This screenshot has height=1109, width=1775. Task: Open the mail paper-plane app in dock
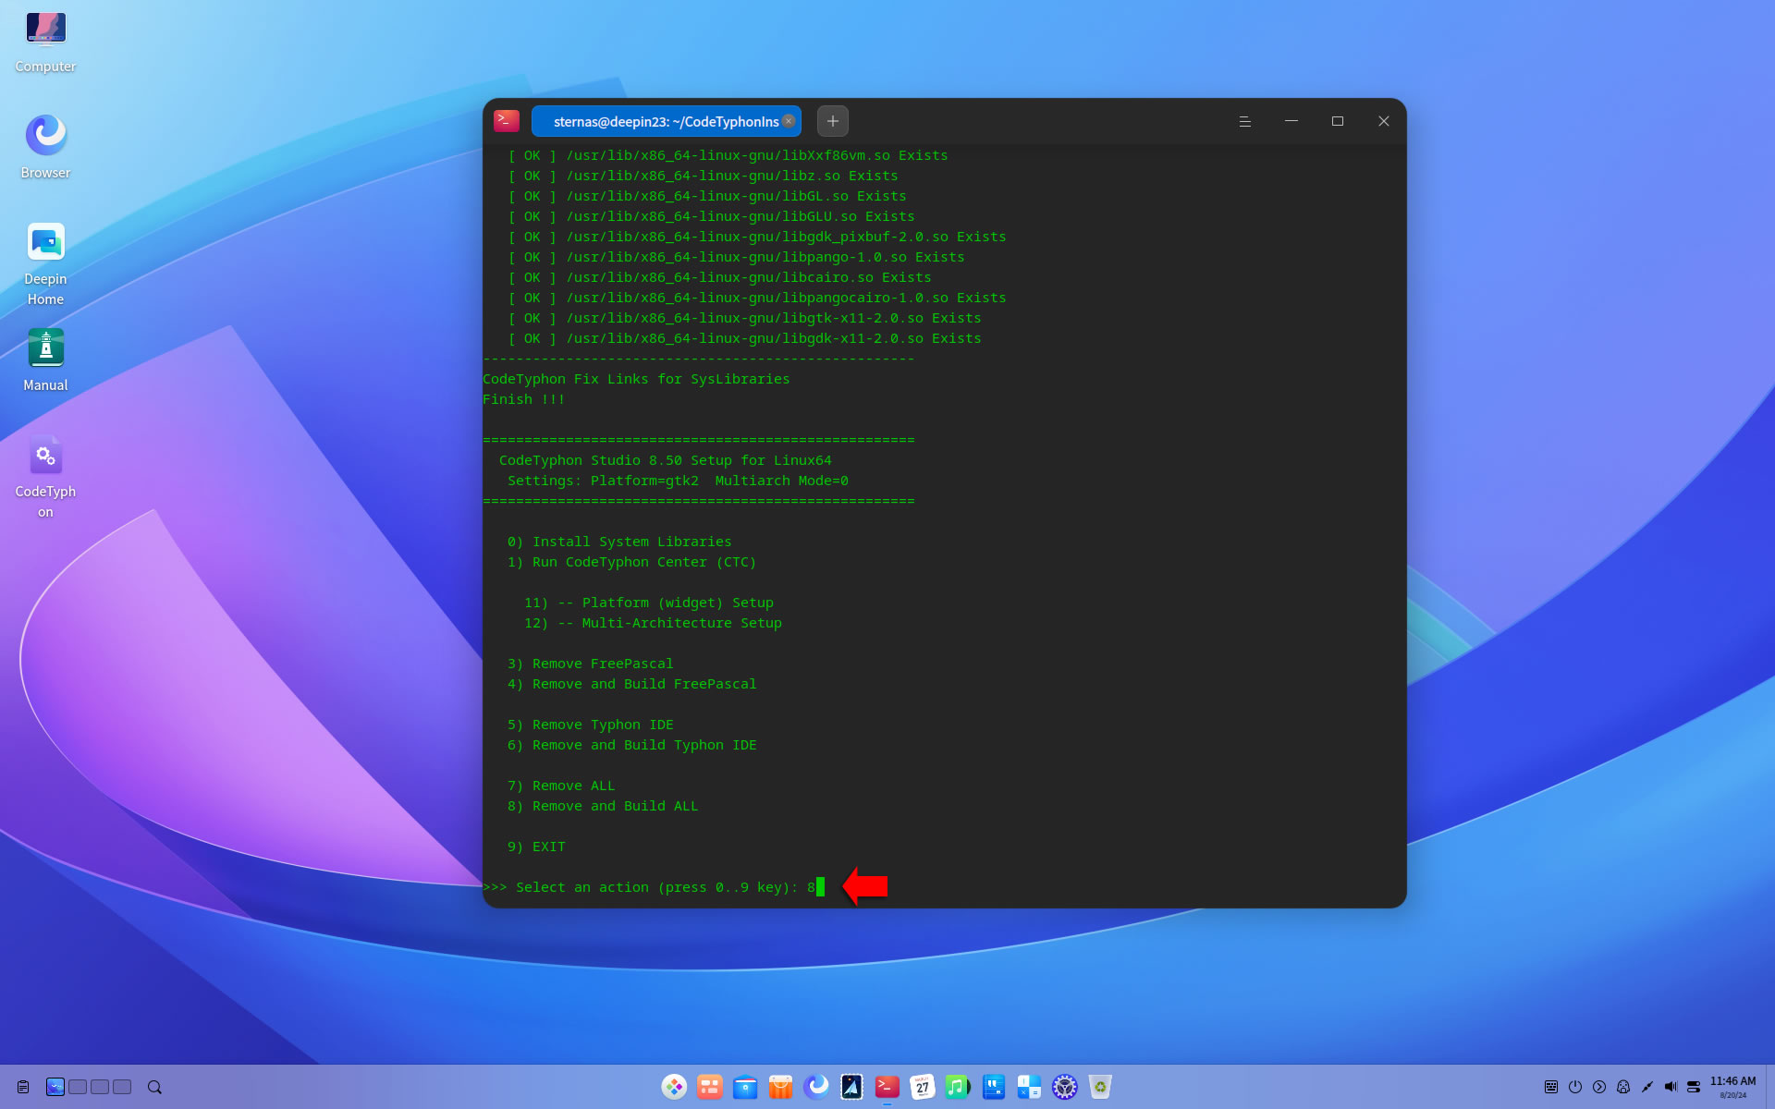[x=851, y=1087]
